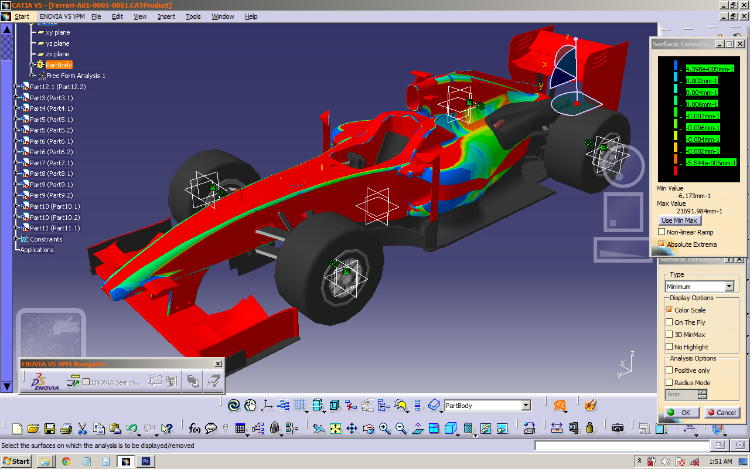The width and height of the screenshot is (750, 469).
Task: Enable the On The Fly checkbox
Action: coord(669,322)
